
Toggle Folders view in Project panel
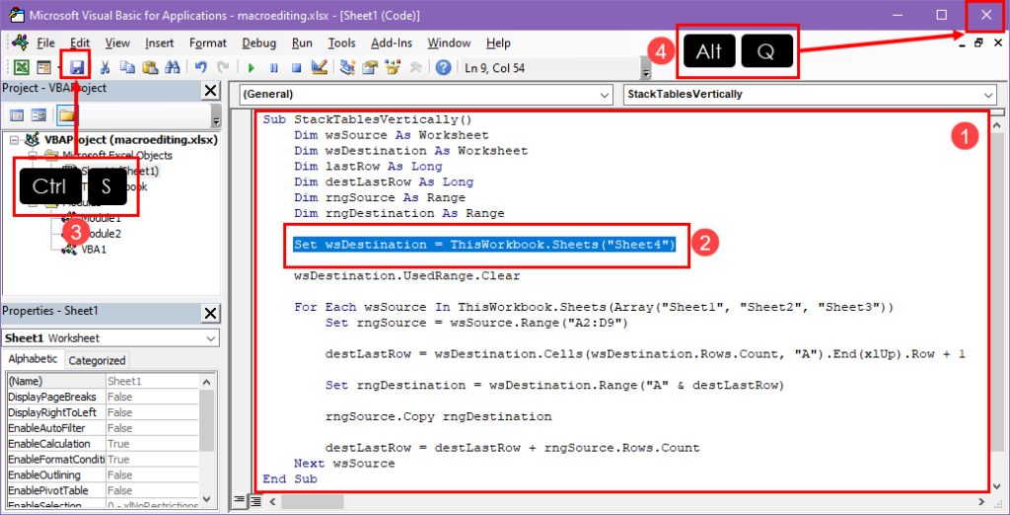[65, 115]
